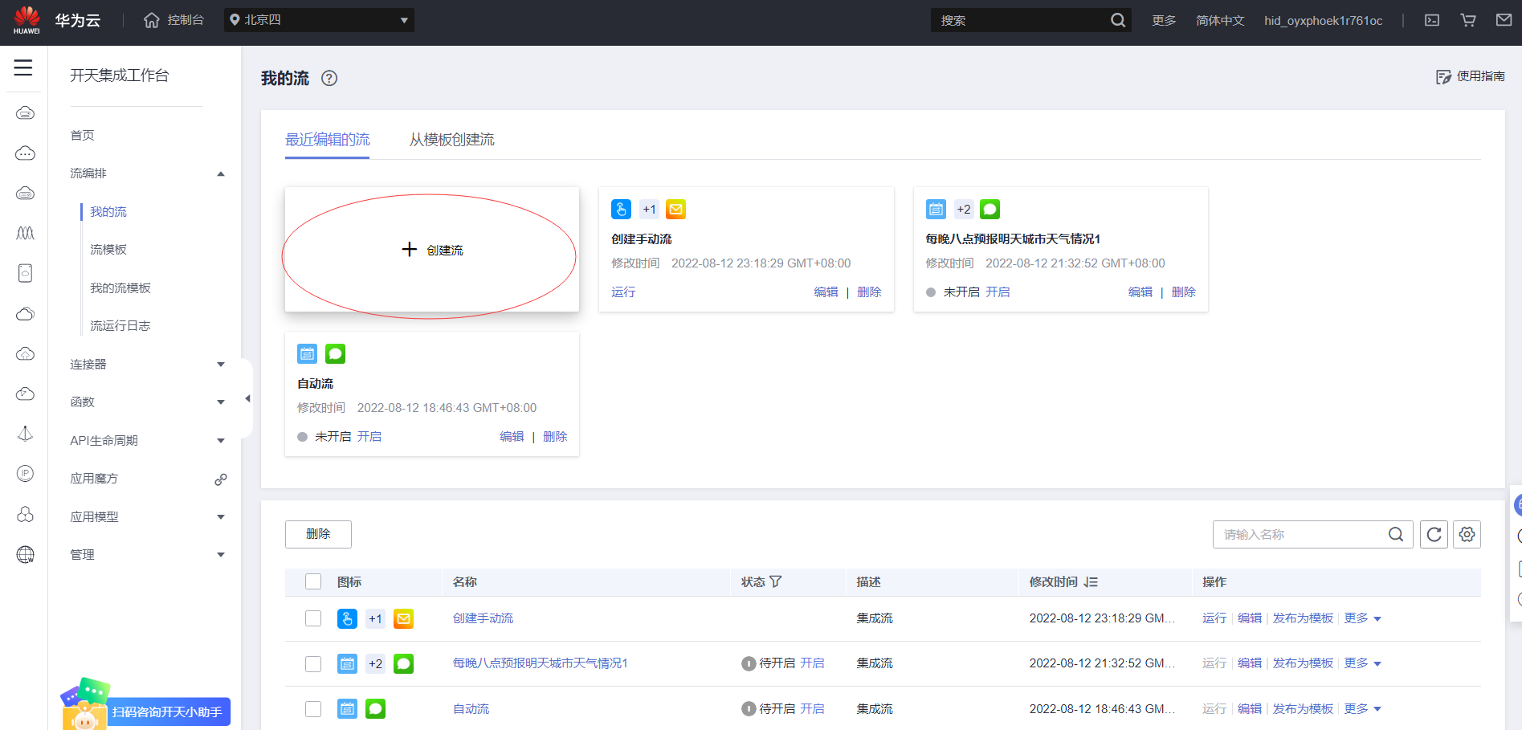Click 运行 in the 创建手动流 card
Image resolution: width=1522 pixels, height=730 pixels.
[623, 292]
